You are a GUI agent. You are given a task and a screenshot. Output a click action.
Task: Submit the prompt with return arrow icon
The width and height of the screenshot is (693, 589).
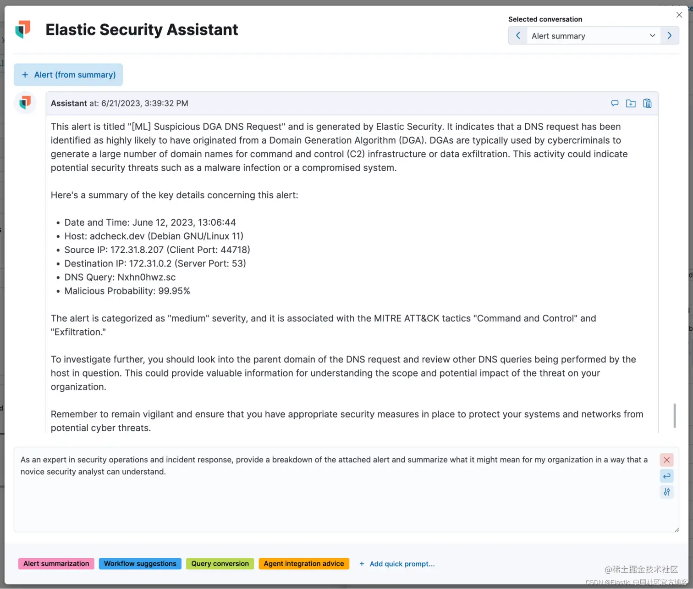pyautogui.click(x=666, y=476)
